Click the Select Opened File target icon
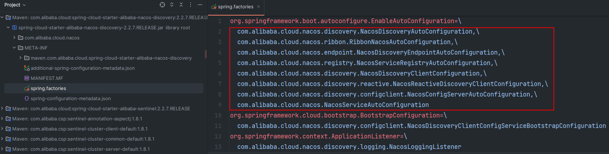Image resolution: width=609 pixels, height=154 pixels. click(162, 5)
